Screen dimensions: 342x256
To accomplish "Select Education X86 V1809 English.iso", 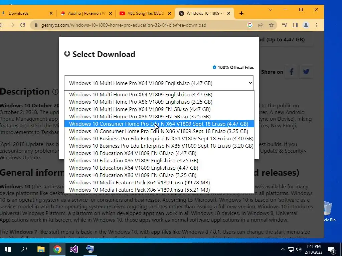I will (159, 160).
